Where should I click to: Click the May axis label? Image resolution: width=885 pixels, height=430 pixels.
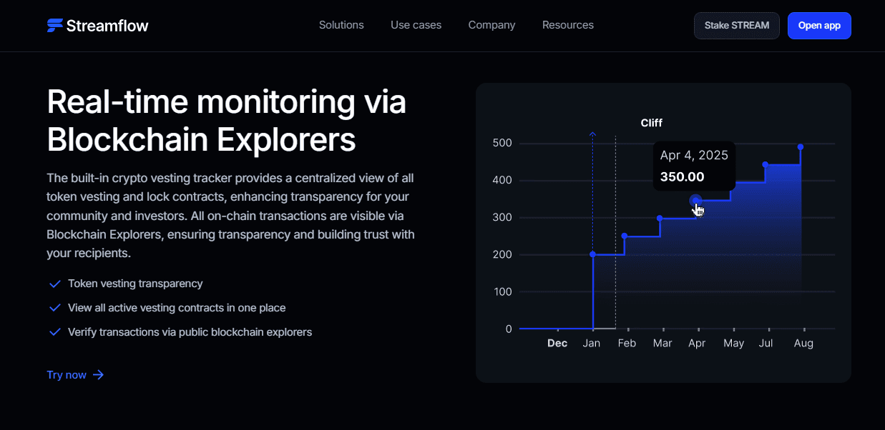click(x=733, y=344)
